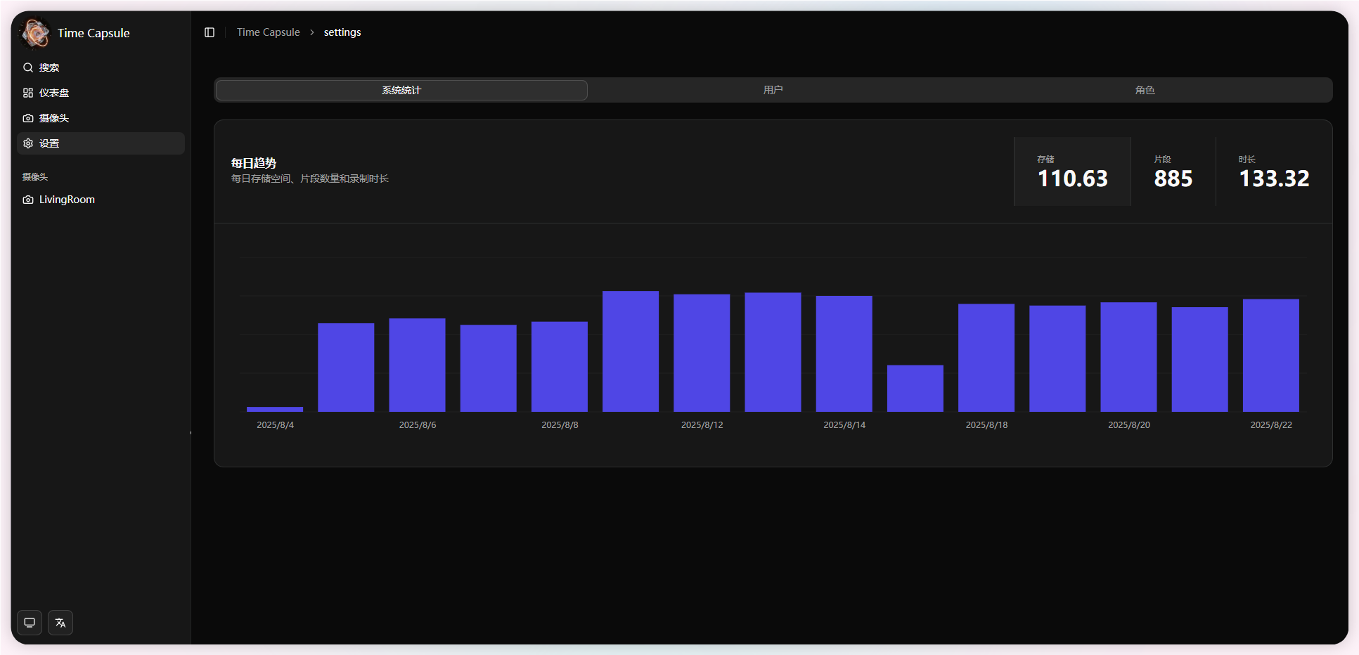
Task: Switch to the 系统统计 tab
Action: click(401, 90)
